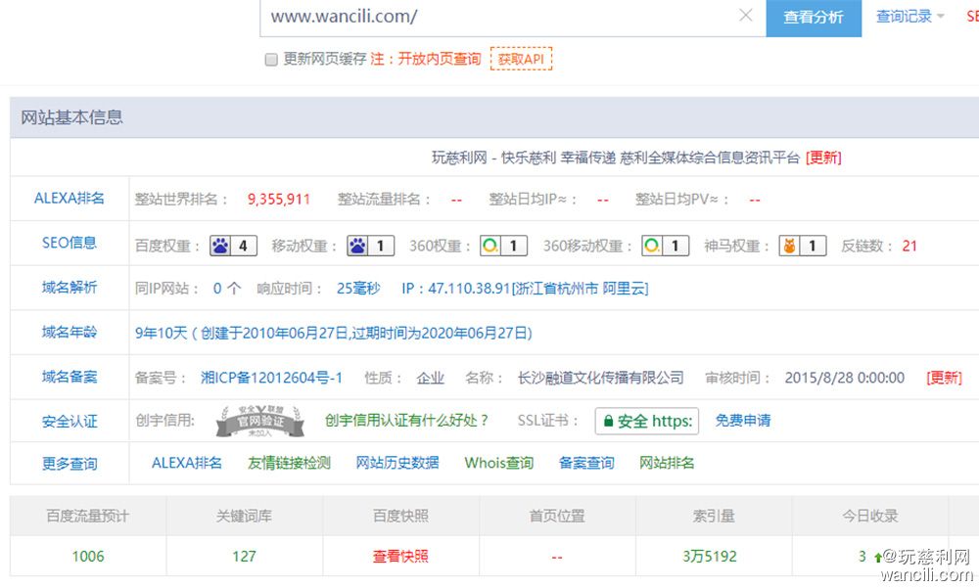Click the 360 logo icon beside 360权重
Screen dimensions: 979x587
pos(490,246)
